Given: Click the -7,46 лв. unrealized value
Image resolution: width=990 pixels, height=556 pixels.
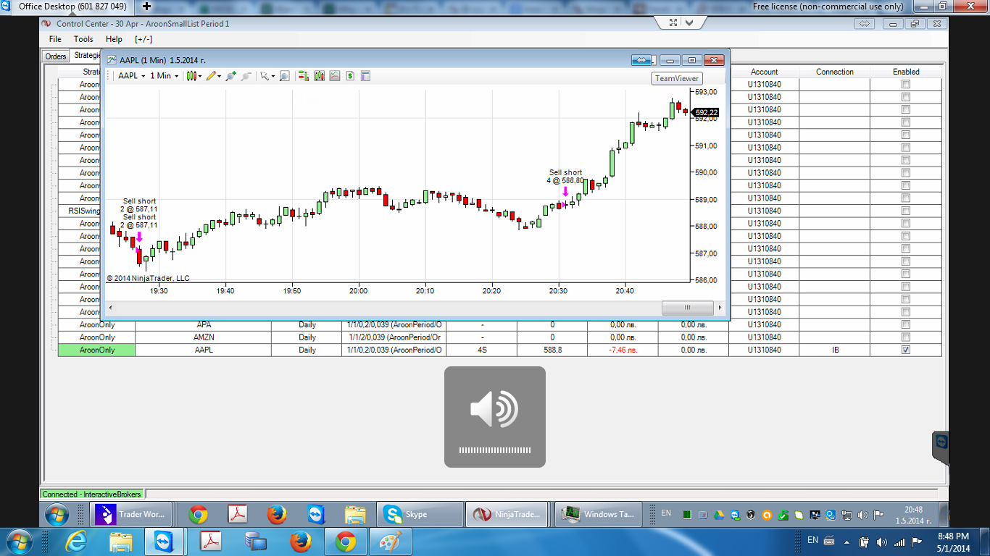Looking at the screenshot, I should pyautogui.click(x=623, y=350).
